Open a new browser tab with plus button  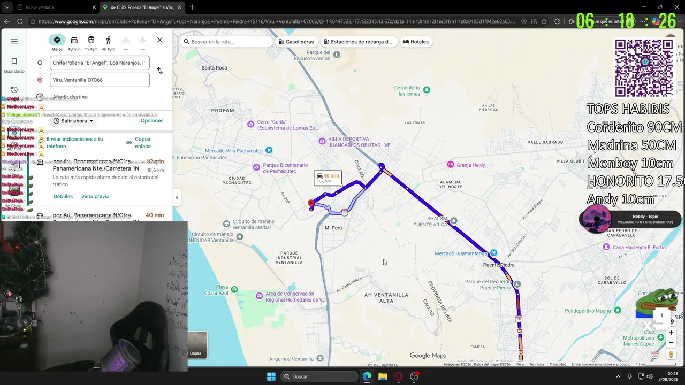click(192, 7)
